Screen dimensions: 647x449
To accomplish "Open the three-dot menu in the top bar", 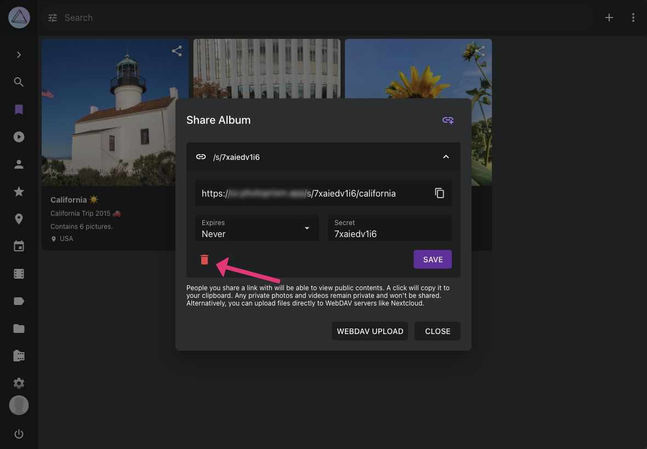I will point(633,18).
